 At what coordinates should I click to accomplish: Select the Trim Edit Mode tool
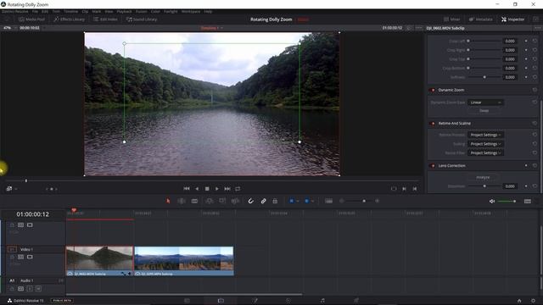point(181,201)
